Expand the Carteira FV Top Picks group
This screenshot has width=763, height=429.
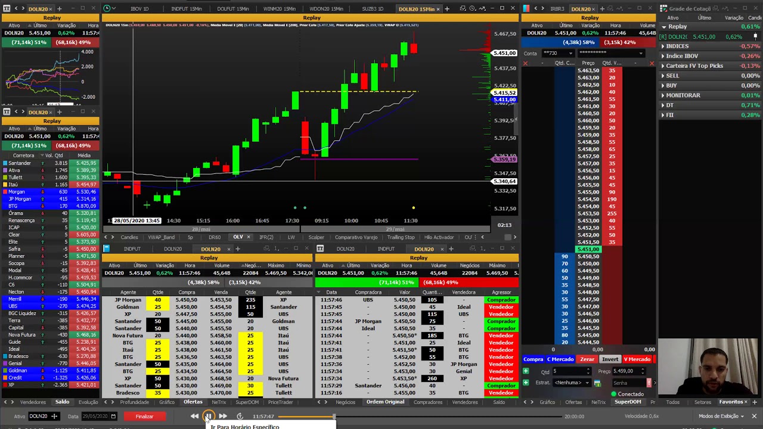click(x=663, y=66)
